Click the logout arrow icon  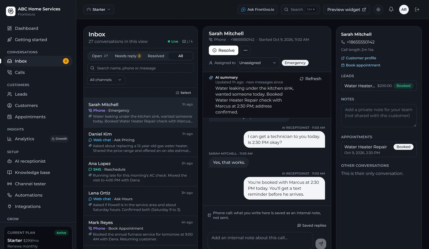click(417, 10)
